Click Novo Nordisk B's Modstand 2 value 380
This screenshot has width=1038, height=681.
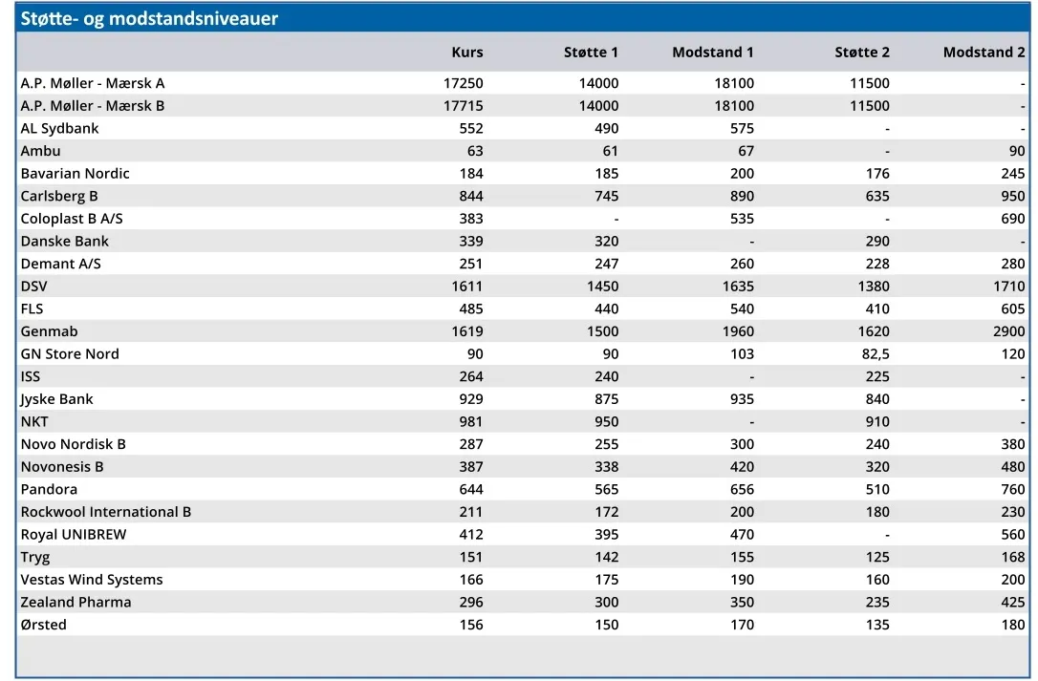[1013, 444]
